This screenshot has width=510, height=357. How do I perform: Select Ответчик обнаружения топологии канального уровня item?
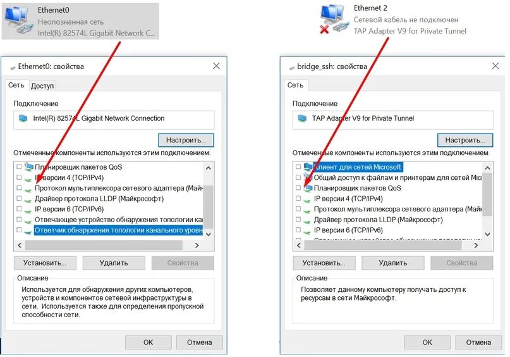point(118,230)
